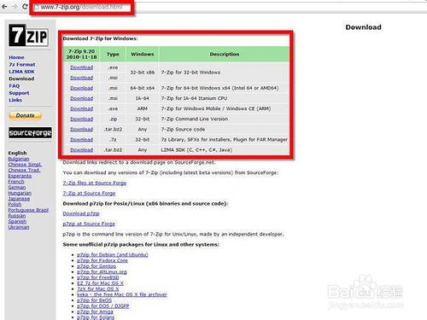Open p7zip for FreeBSD link

point(98,277)
